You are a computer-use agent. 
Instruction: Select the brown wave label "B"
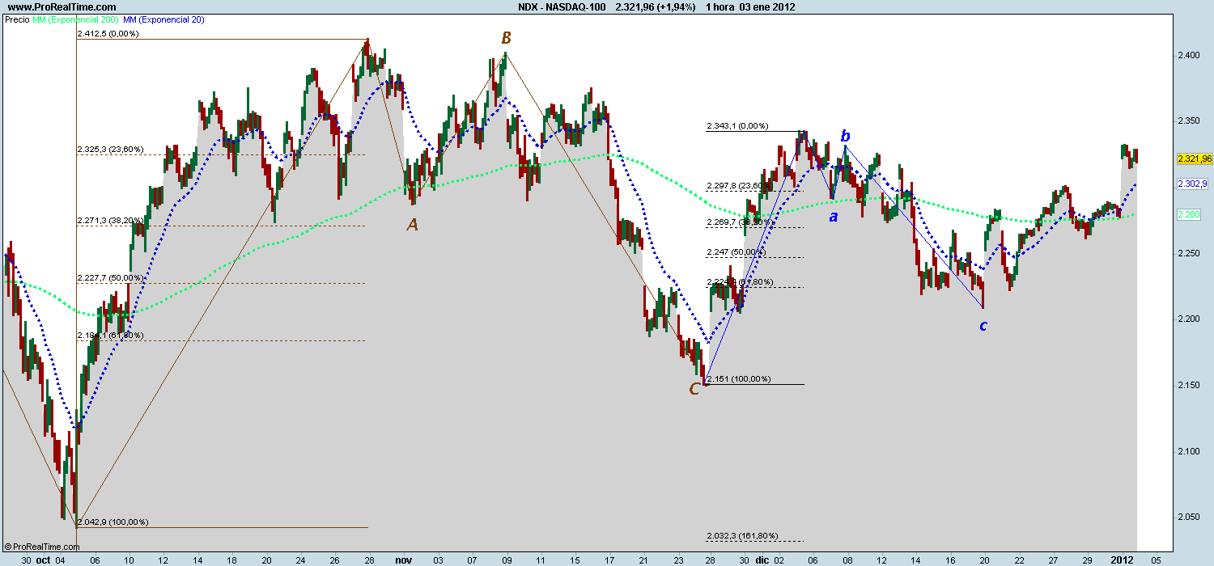pyautogui.click(x=506, y=37)
